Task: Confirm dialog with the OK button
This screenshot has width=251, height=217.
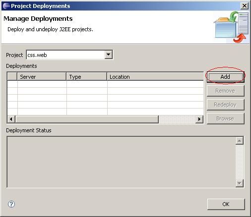Action: pos(226,204)
